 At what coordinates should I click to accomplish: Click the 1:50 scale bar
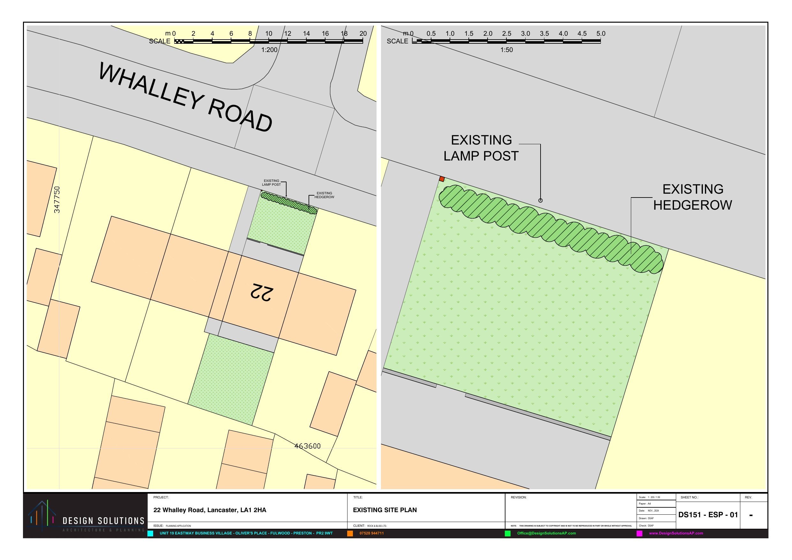tap(506, 41)
